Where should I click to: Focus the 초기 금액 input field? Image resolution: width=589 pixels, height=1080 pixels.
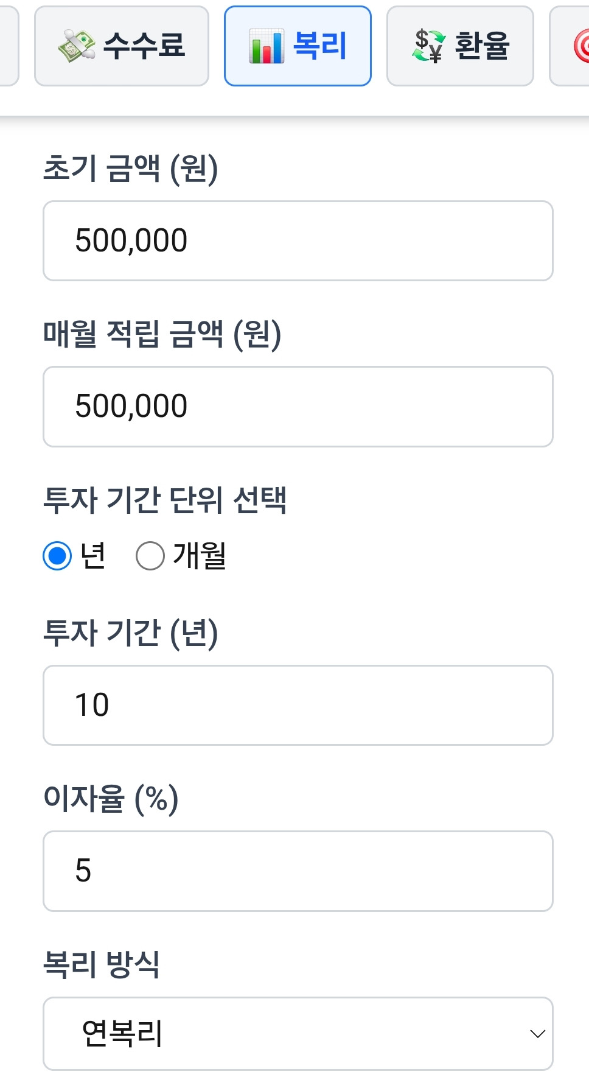298,240
